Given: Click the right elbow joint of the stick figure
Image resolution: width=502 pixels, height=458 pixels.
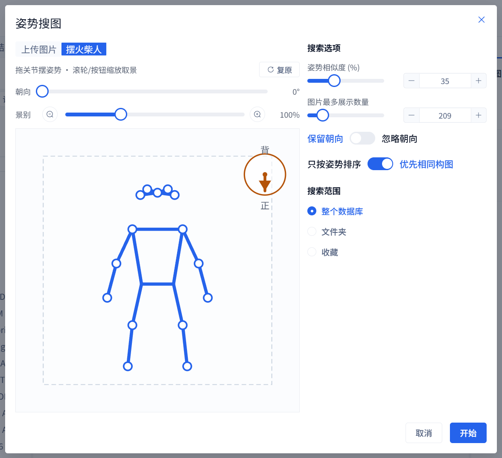Looking at the screenshot, I should coord(198,264).
